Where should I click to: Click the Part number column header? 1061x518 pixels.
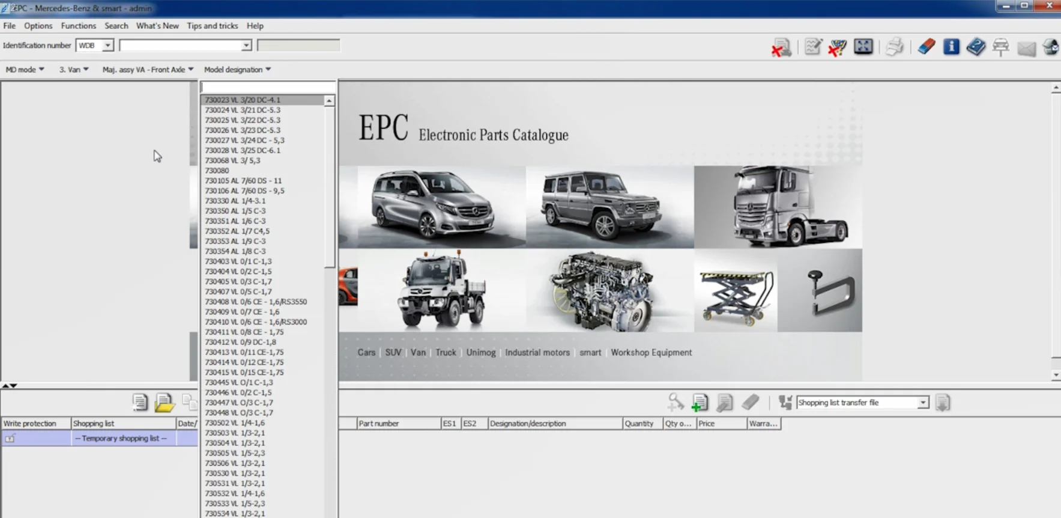coord(399,424)
